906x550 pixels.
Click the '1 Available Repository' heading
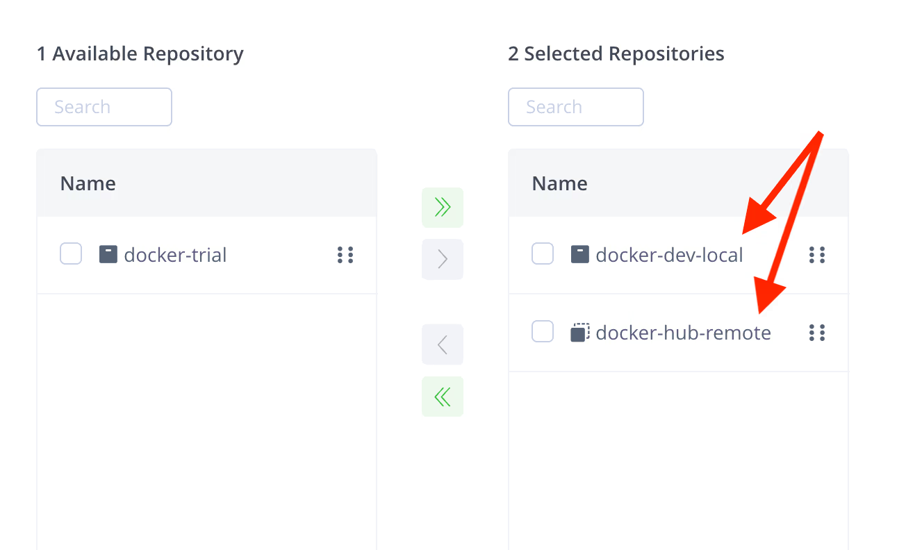[140, 53]
